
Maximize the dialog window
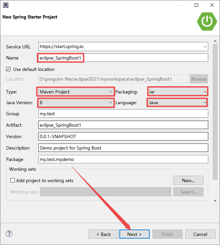tap(196, 5)
